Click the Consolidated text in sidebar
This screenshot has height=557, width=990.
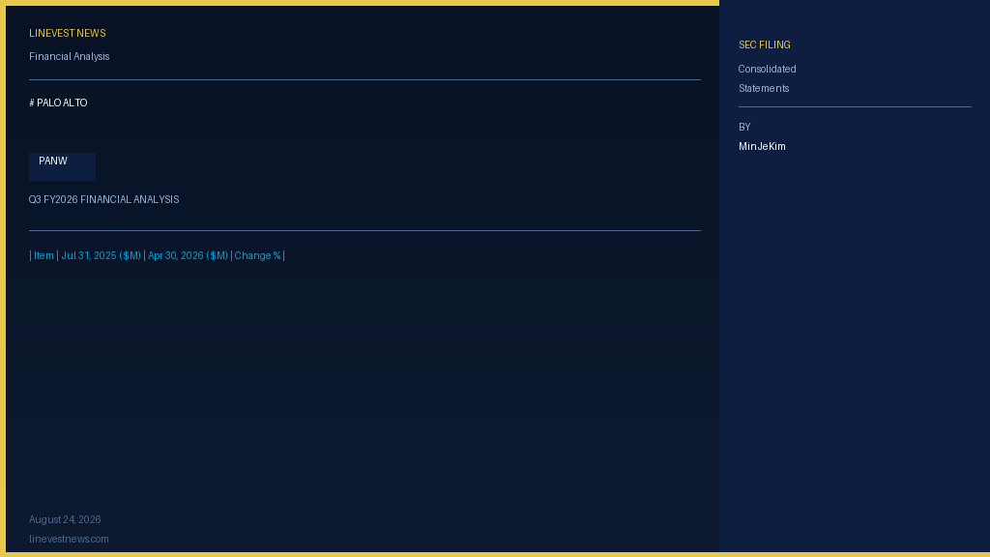pos(767,69)
